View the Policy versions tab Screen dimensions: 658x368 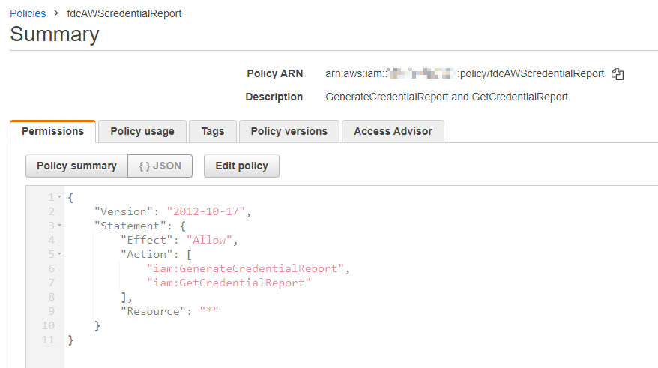pyautogui.click(x=289, y=131)
